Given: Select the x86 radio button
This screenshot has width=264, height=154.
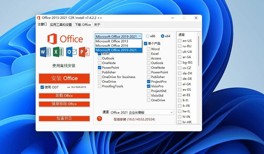Looking at the screenshot, I should coord(148,36).
